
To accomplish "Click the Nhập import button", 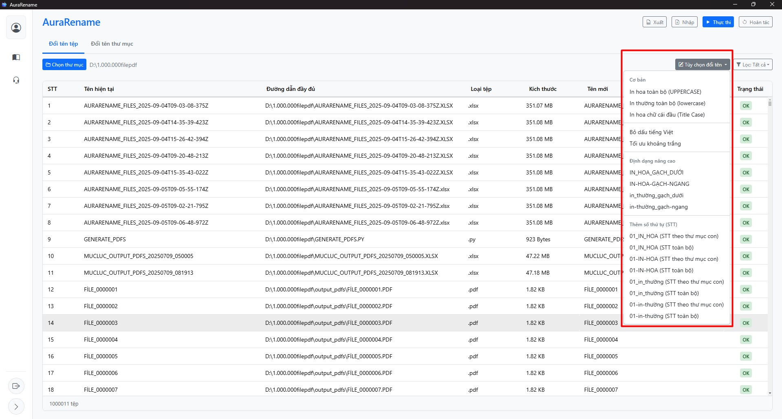I will point(685,22).
